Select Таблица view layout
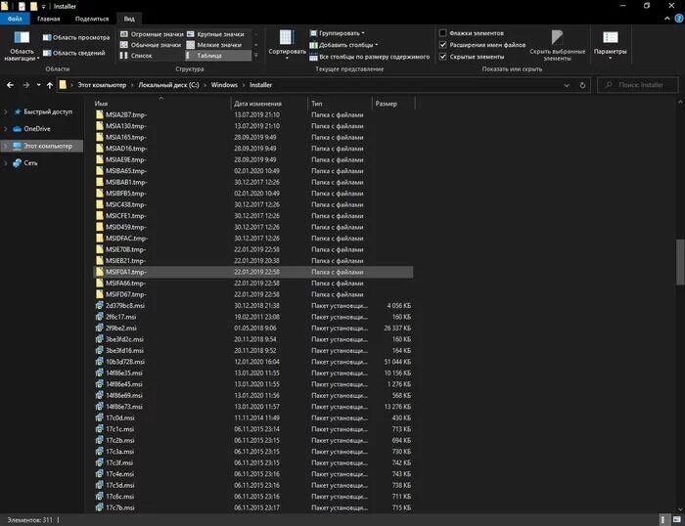 217,56
